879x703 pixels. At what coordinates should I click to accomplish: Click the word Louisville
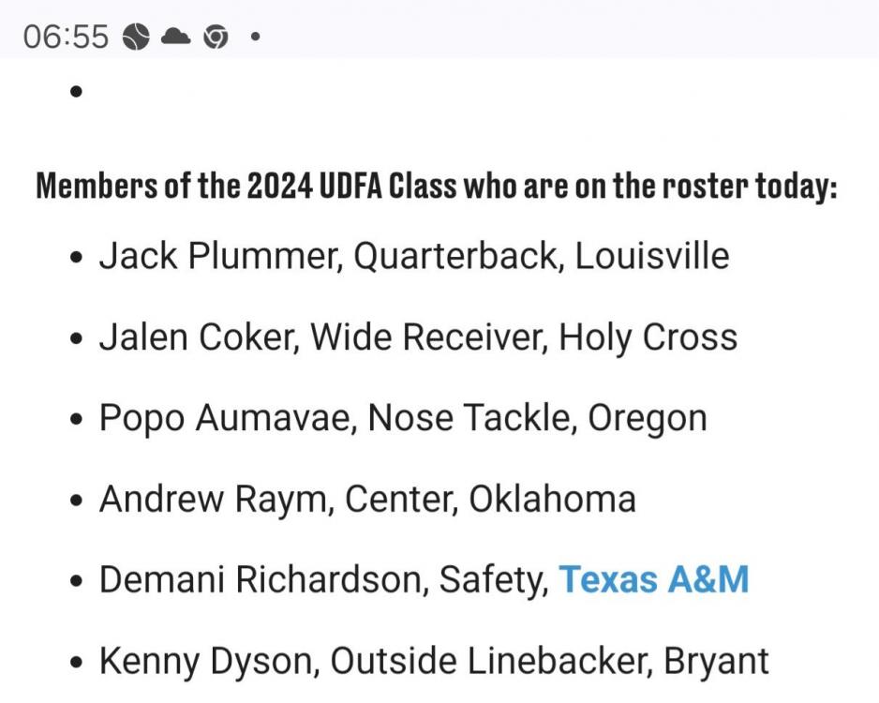(x=651, y=257)
